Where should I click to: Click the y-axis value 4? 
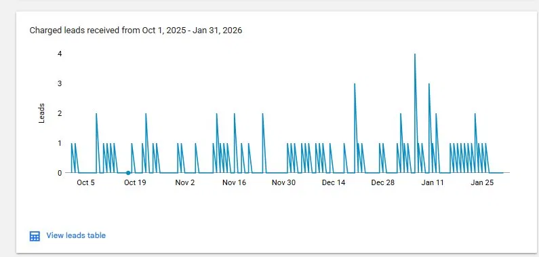tap(60, 54)
